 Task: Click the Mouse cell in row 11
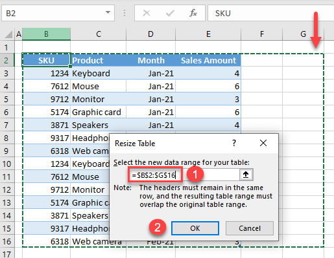pos(90,177)
